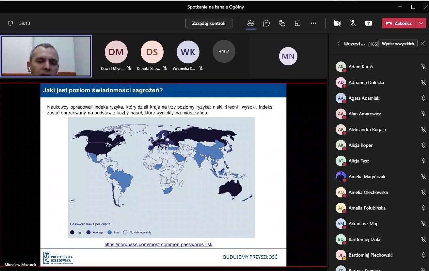Click the Zażądaj kontroli button
Viewport: 429px width, 271px height.
(x=209, y=23)
